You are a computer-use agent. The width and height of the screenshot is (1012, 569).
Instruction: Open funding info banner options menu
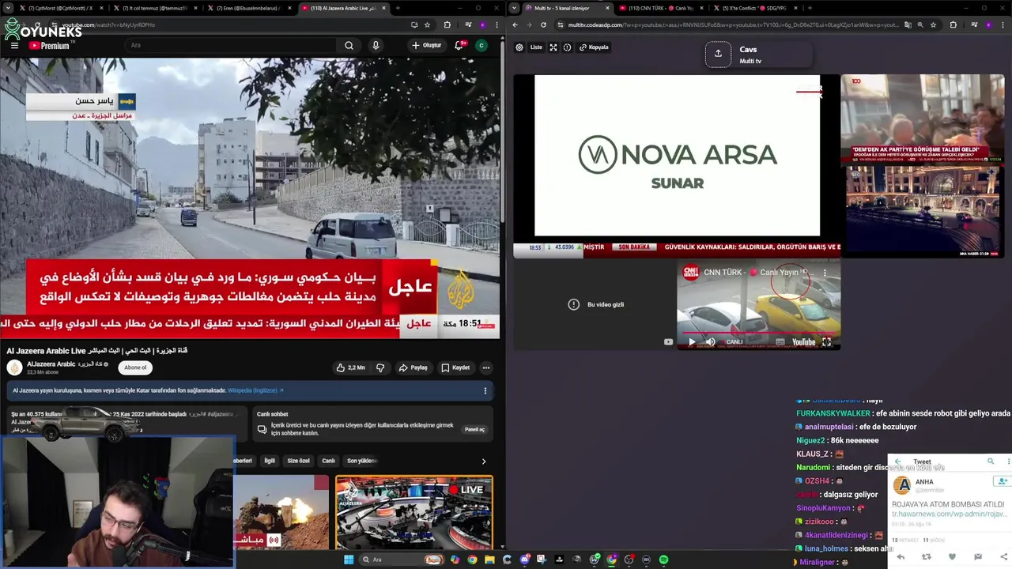pos(485,390)
